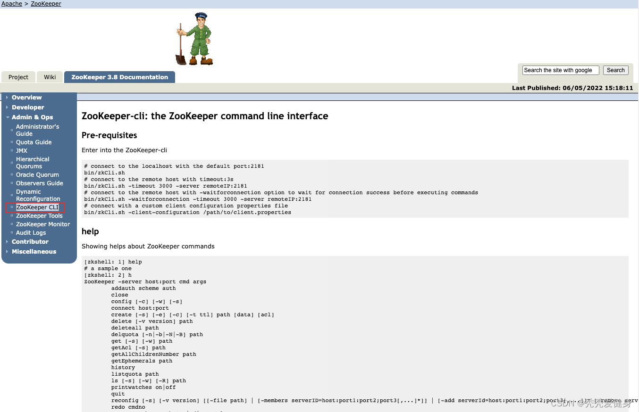Click the 'getAcl [-s] path' line
The image size is (639, 412).
pyautogui.click(x=138, y=348)
